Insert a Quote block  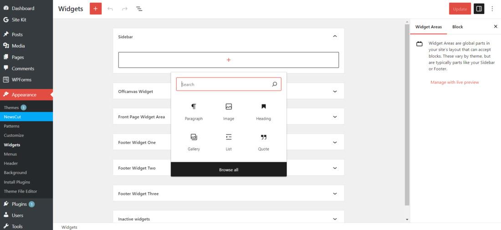click(x=263, y=142)
